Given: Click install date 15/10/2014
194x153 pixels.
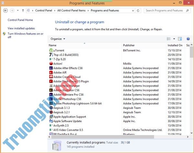Looking at the screenshot, I should point(175,50).
